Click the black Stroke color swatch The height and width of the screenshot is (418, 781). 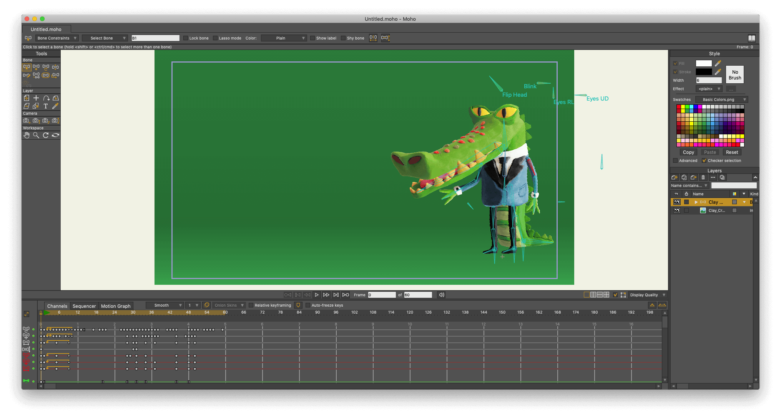[x=704, y=72]
